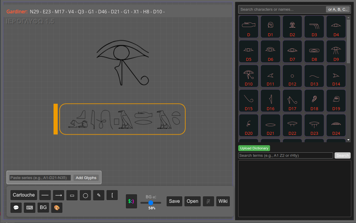Image resolution: width=356 pixels, height=223 pixels.
Task: Select the arrow drawing tool
Action: tap(59, 195)
